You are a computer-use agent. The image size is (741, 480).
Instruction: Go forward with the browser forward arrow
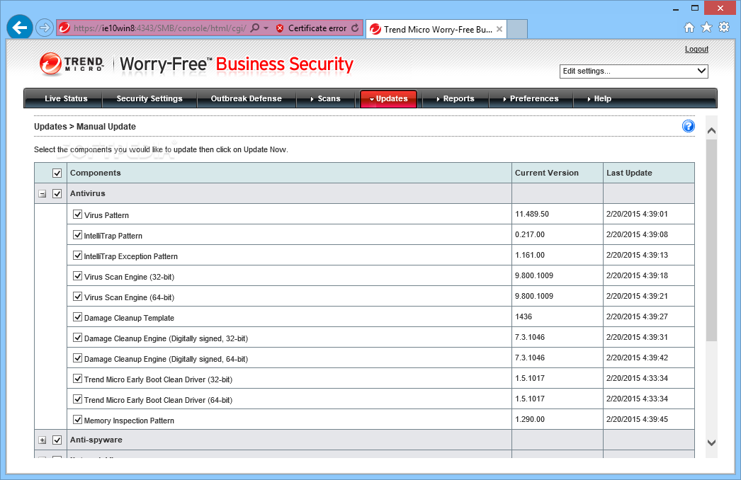point(45,28)
